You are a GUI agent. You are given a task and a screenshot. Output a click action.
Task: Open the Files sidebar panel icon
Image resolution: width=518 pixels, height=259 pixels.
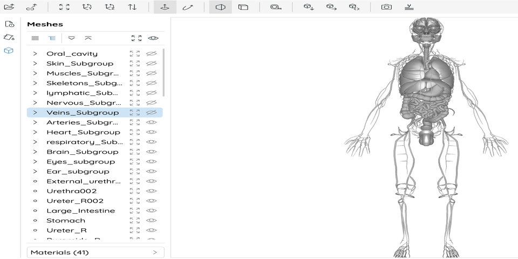coord(9,24)
